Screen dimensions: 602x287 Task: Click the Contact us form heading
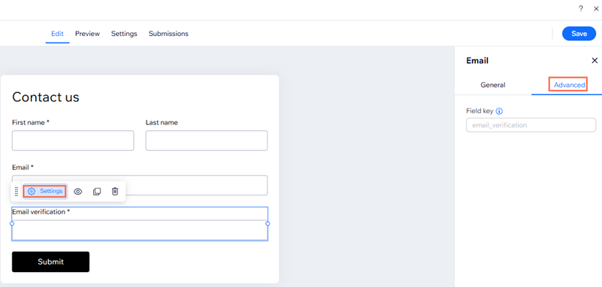tap(46, 97)
